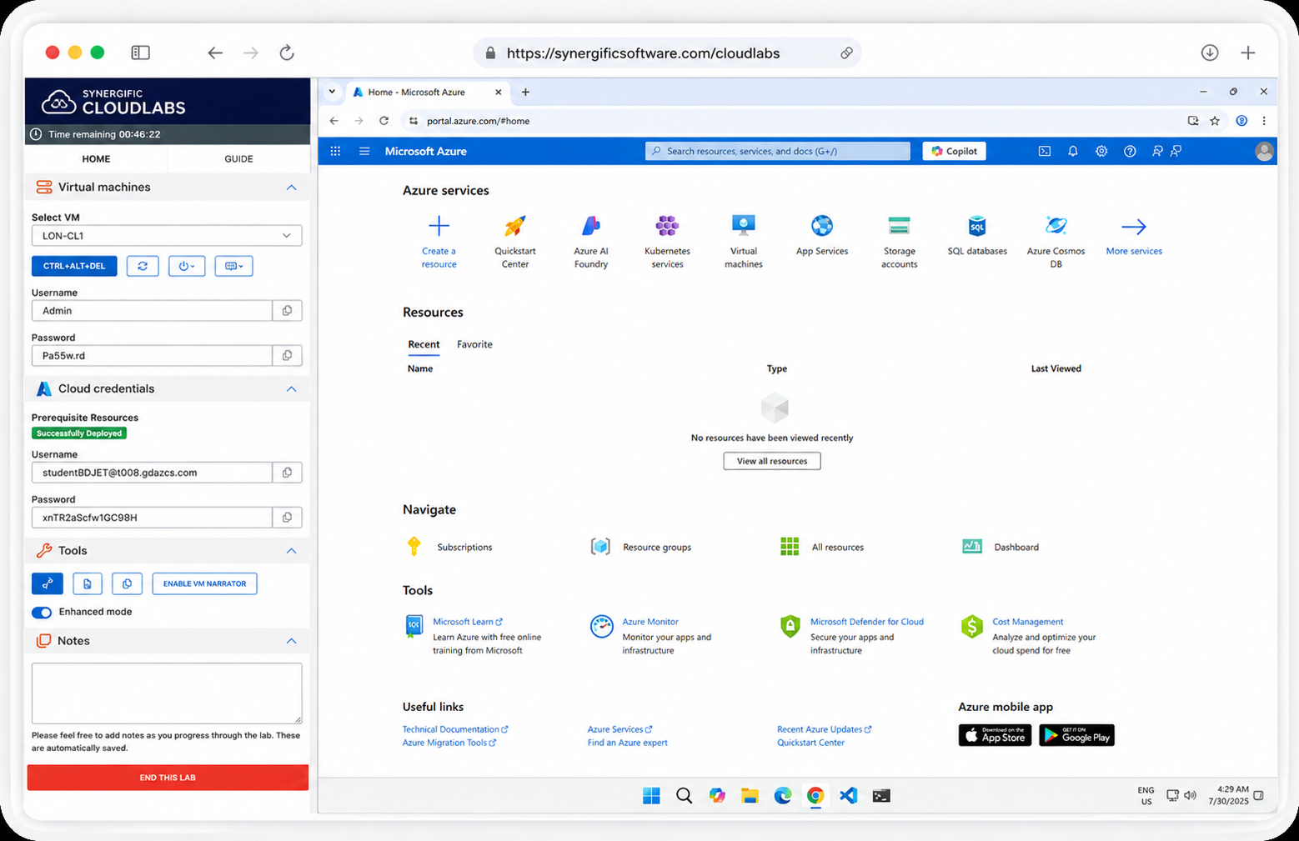Open Azure help question mark icon
This screenshot has width=1299, height=841.
click(x=1130, y=151)
